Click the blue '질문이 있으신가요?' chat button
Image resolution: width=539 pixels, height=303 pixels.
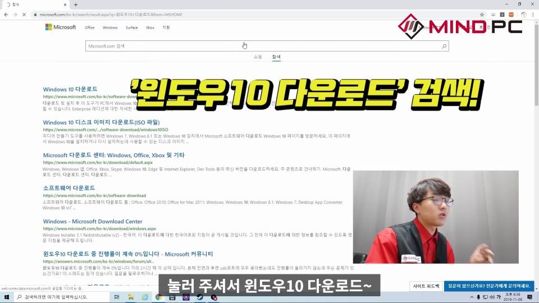click(489, 286)
